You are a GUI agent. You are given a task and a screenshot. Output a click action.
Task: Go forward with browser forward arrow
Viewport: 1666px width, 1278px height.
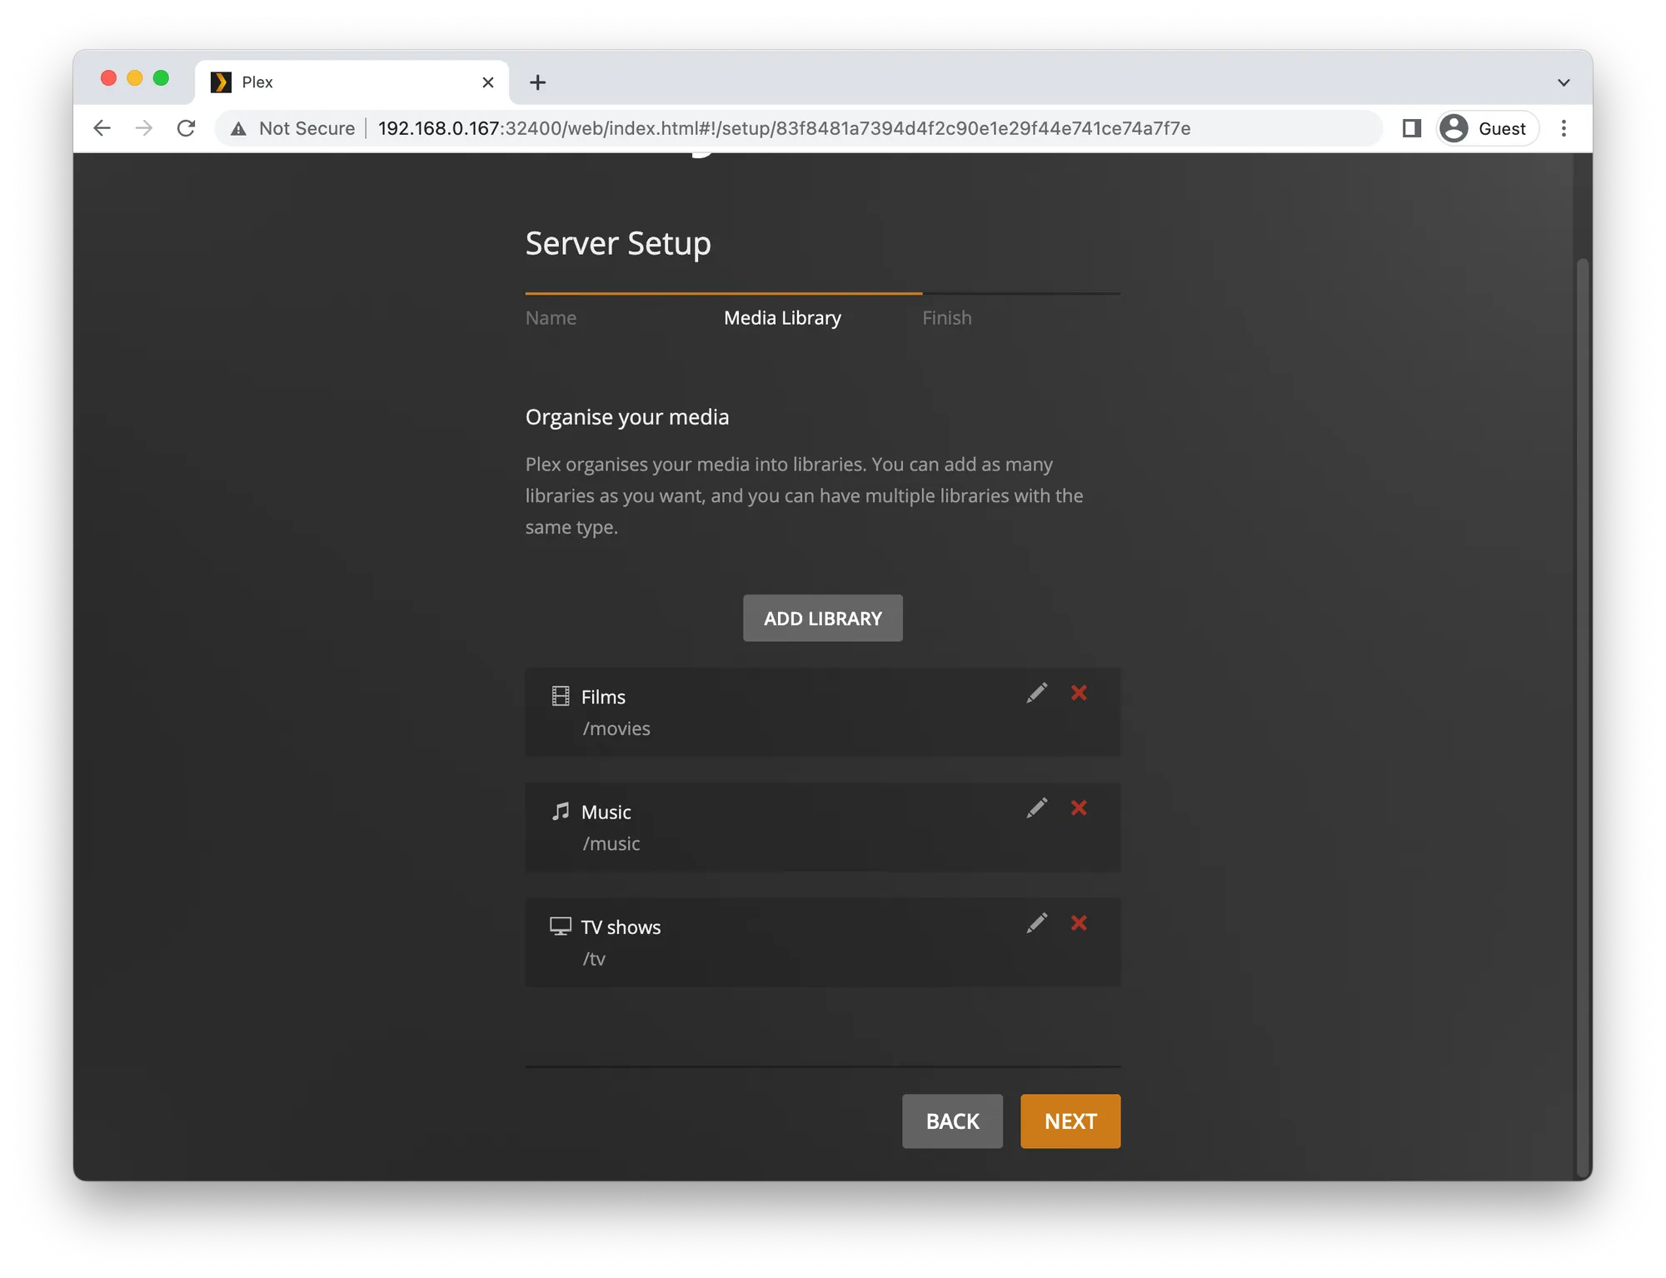(x=144, y=128)
